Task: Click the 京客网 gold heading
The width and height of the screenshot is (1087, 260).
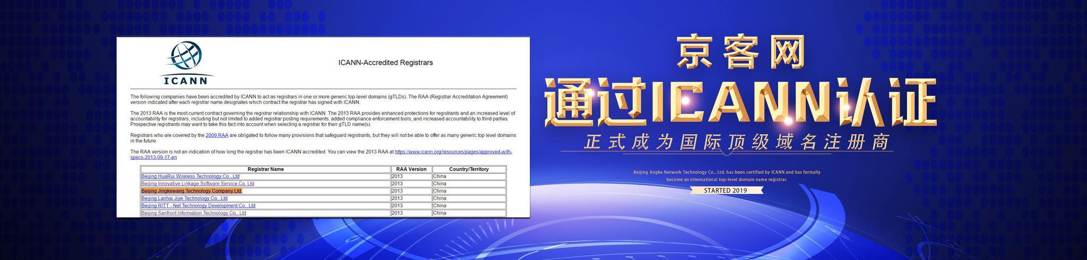Action: [x=740, y=52]
